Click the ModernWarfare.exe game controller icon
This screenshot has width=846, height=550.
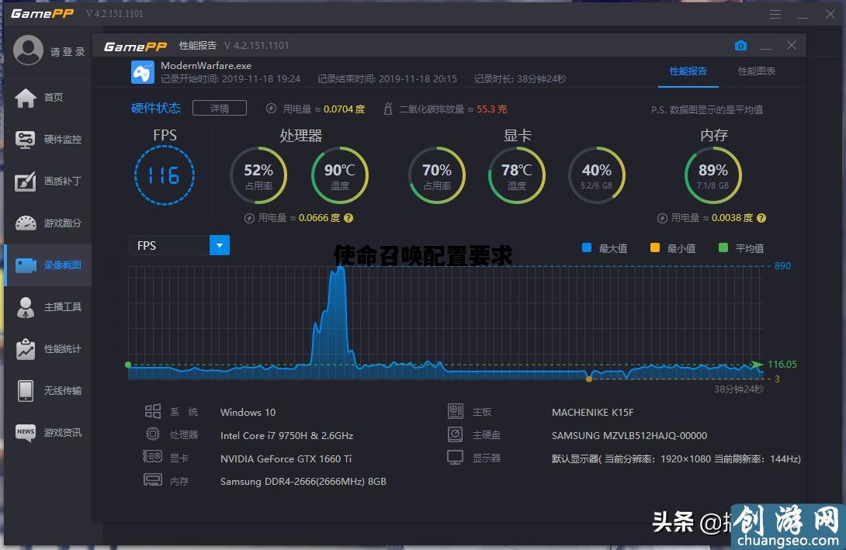tap(143, 72)
